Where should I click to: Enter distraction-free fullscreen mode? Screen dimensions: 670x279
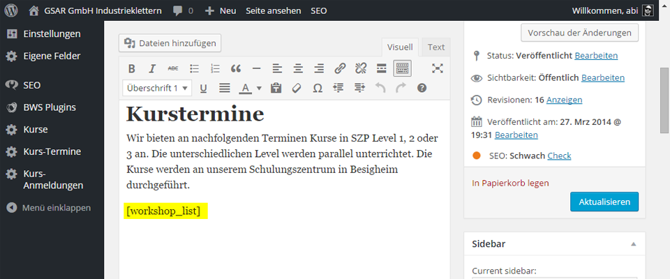(437, 68)
